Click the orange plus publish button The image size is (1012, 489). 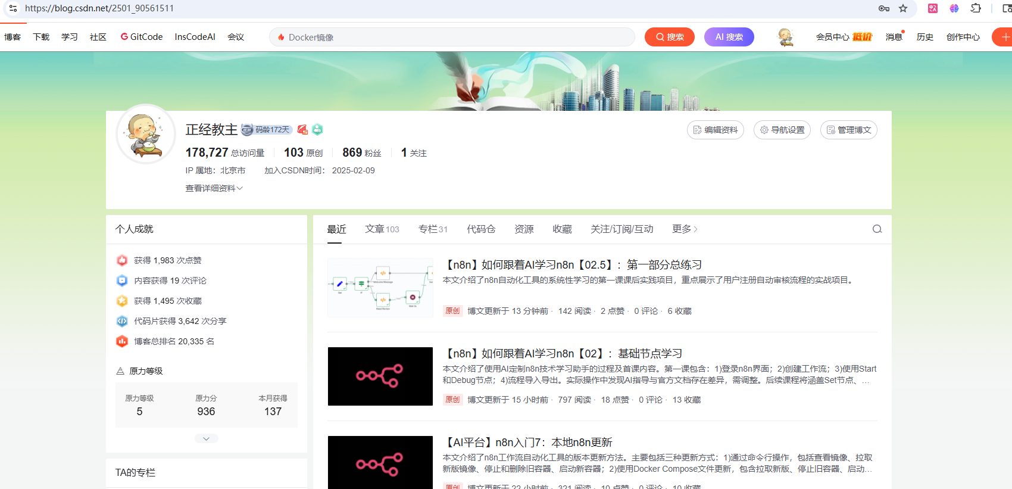pos(1004,37)
